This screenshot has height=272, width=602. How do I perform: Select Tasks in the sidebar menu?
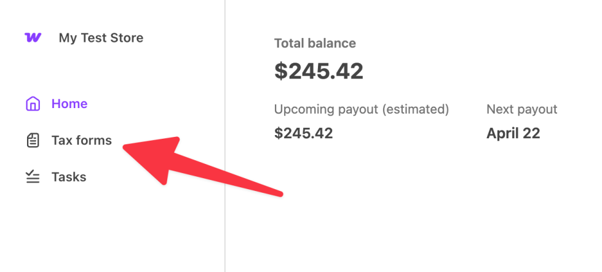coord(68,177)
